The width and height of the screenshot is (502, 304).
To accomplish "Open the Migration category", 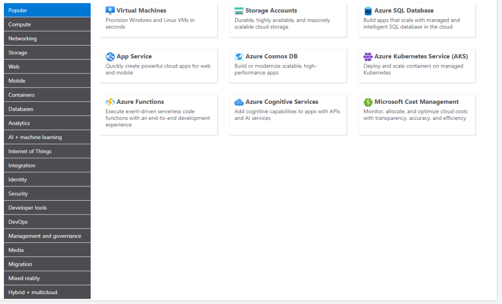I will [48, 264].
